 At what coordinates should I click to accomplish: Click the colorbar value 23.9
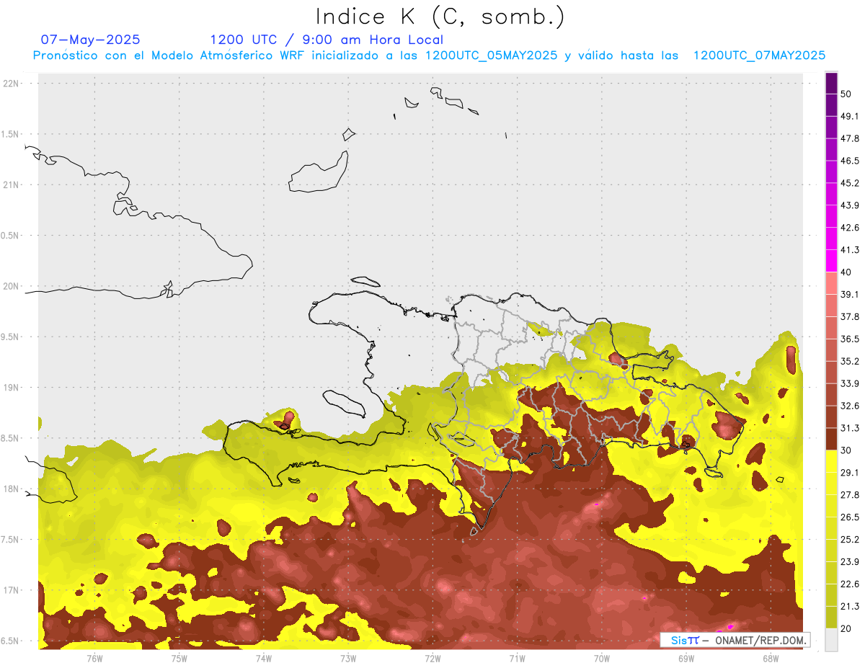(850, 562)
